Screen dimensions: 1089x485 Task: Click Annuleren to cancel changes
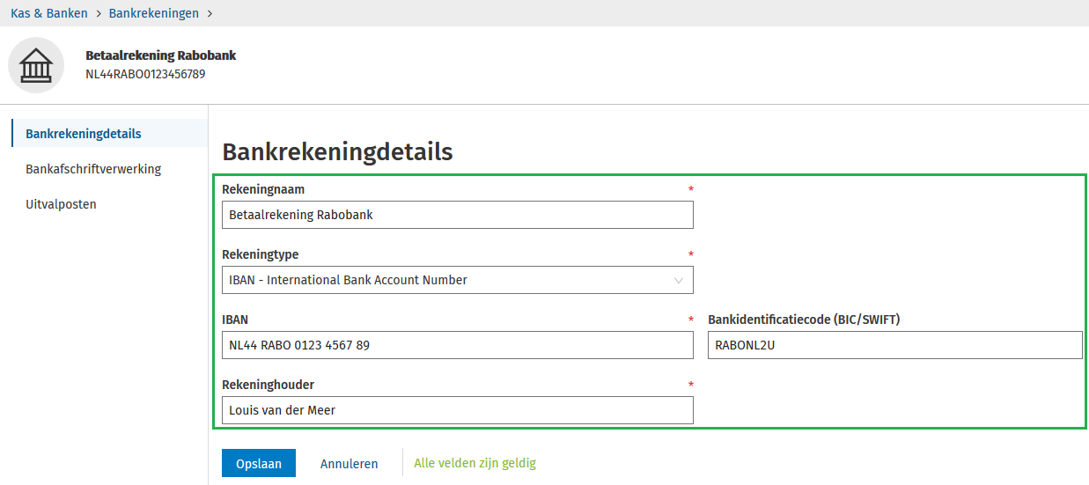tap(349, 464)
